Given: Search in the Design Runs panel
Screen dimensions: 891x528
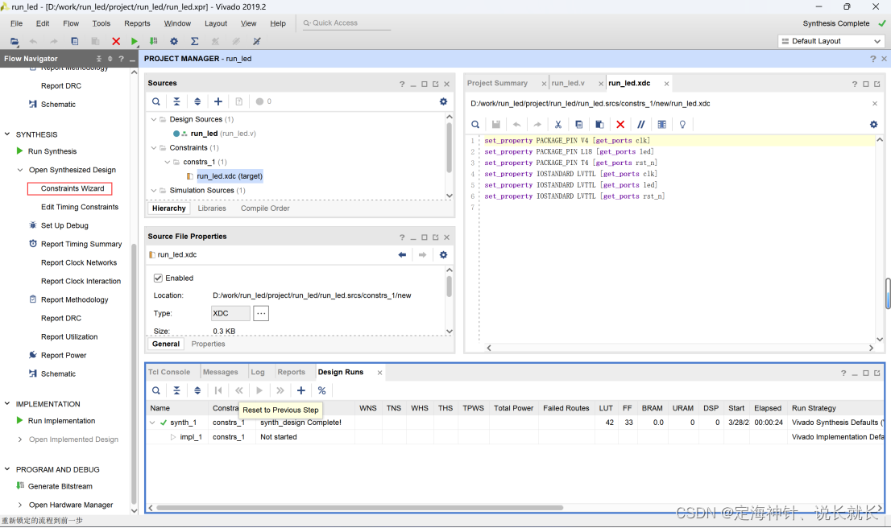Looking at the screenshot, I should tap(156, 390).
